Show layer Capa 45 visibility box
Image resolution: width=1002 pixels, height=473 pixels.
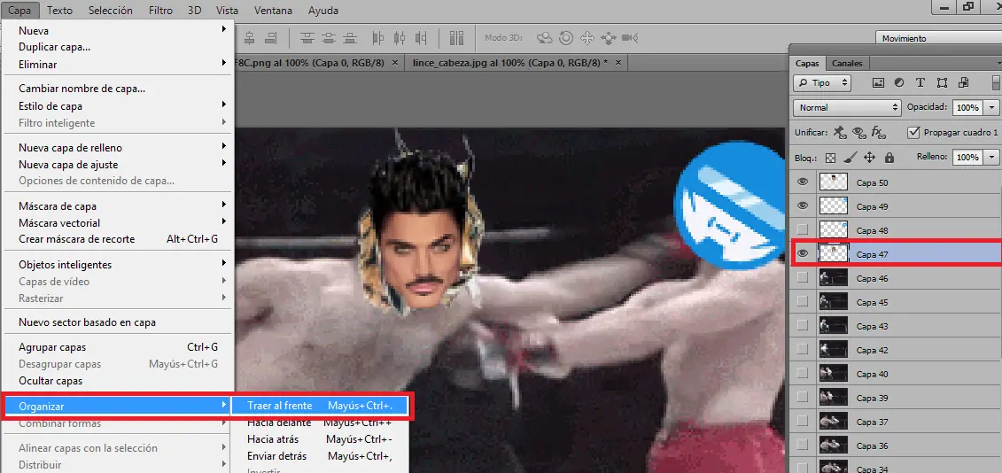coord(804,302)
